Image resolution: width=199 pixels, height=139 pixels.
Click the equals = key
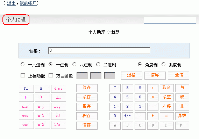pos(167,116)
